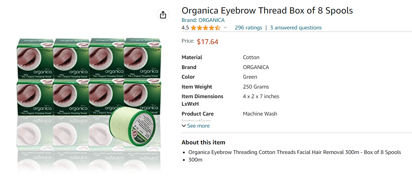Select the Green color value

tap(250, 77)
